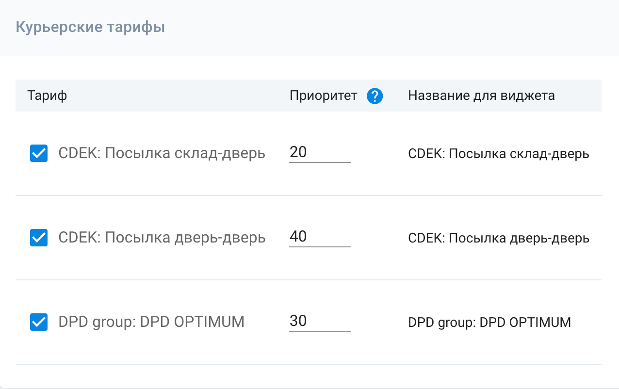The image size is (619, 389).
Task: Click the Приоритет column header text
Action: pyautogui.click(x=324, y=96)
